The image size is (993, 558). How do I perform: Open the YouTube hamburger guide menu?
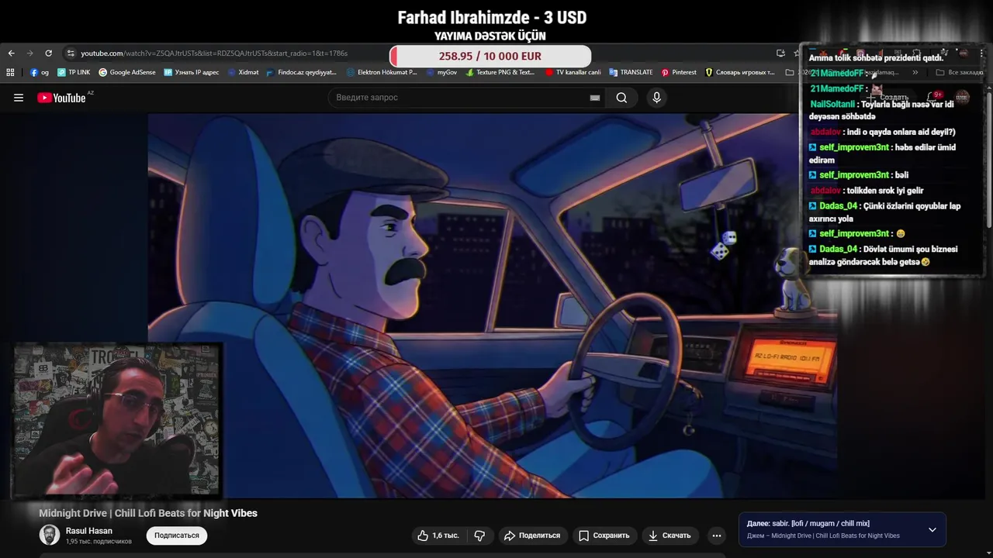pyautogui.click(x=19, y=98)
